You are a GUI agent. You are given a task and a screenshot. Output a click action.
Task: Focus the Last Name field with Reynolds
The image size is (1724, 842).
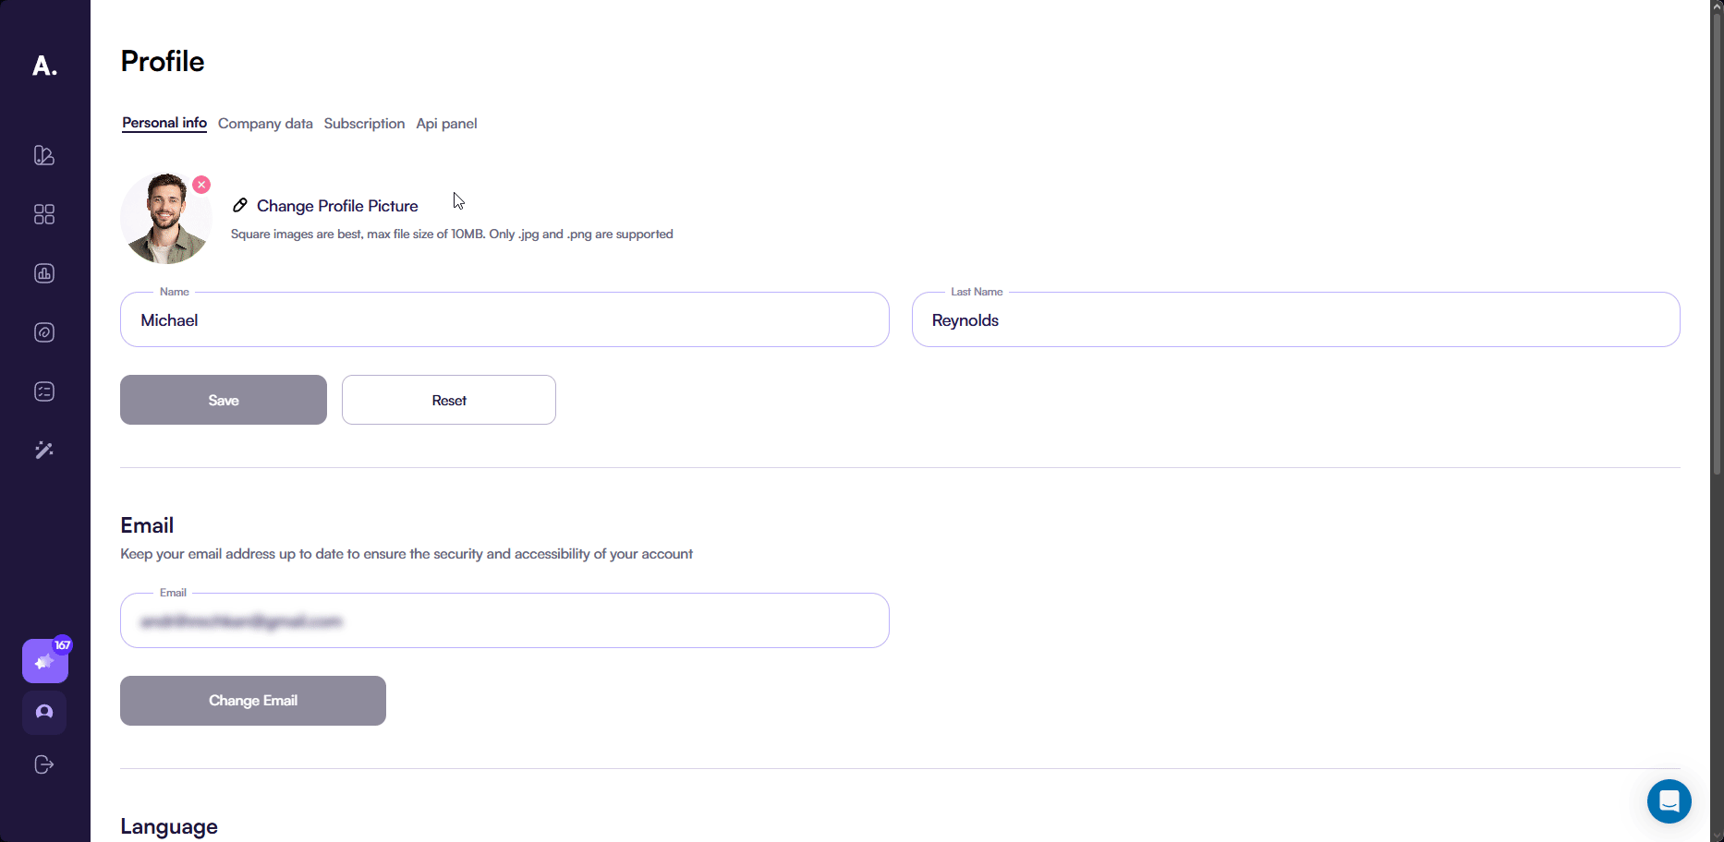pos(1295,320)
